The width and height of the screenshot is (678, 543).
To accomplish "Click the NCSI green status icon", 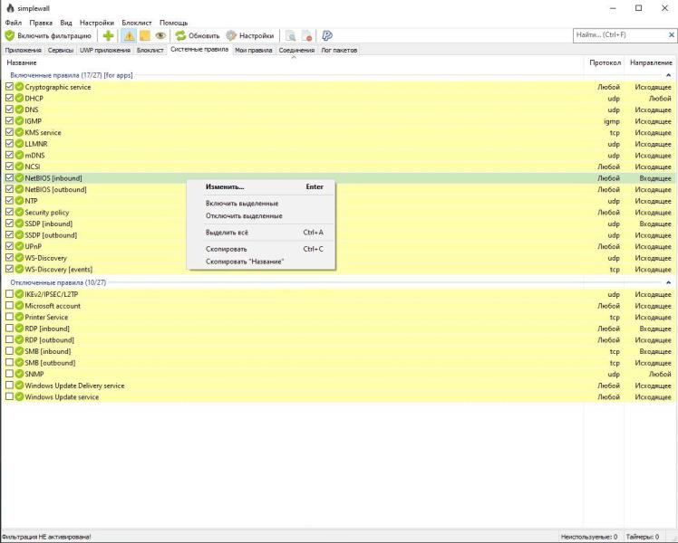I will click(19, 167).
